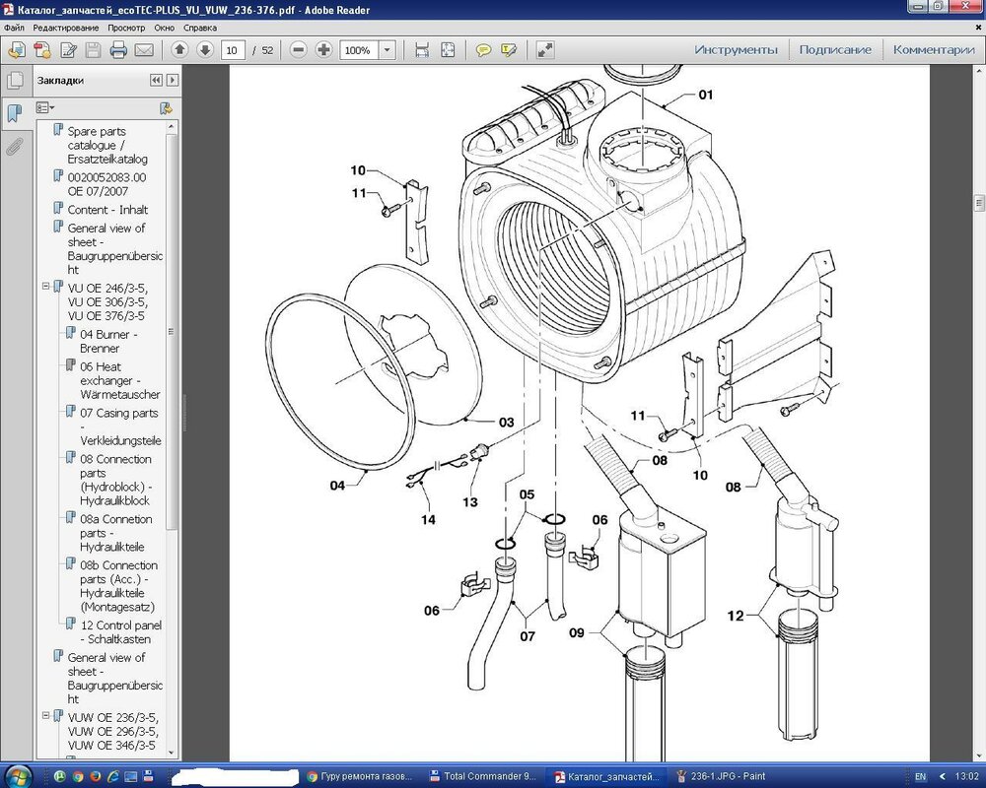
Task: Select the highlight text tool
Action: [x=509, y=50]
